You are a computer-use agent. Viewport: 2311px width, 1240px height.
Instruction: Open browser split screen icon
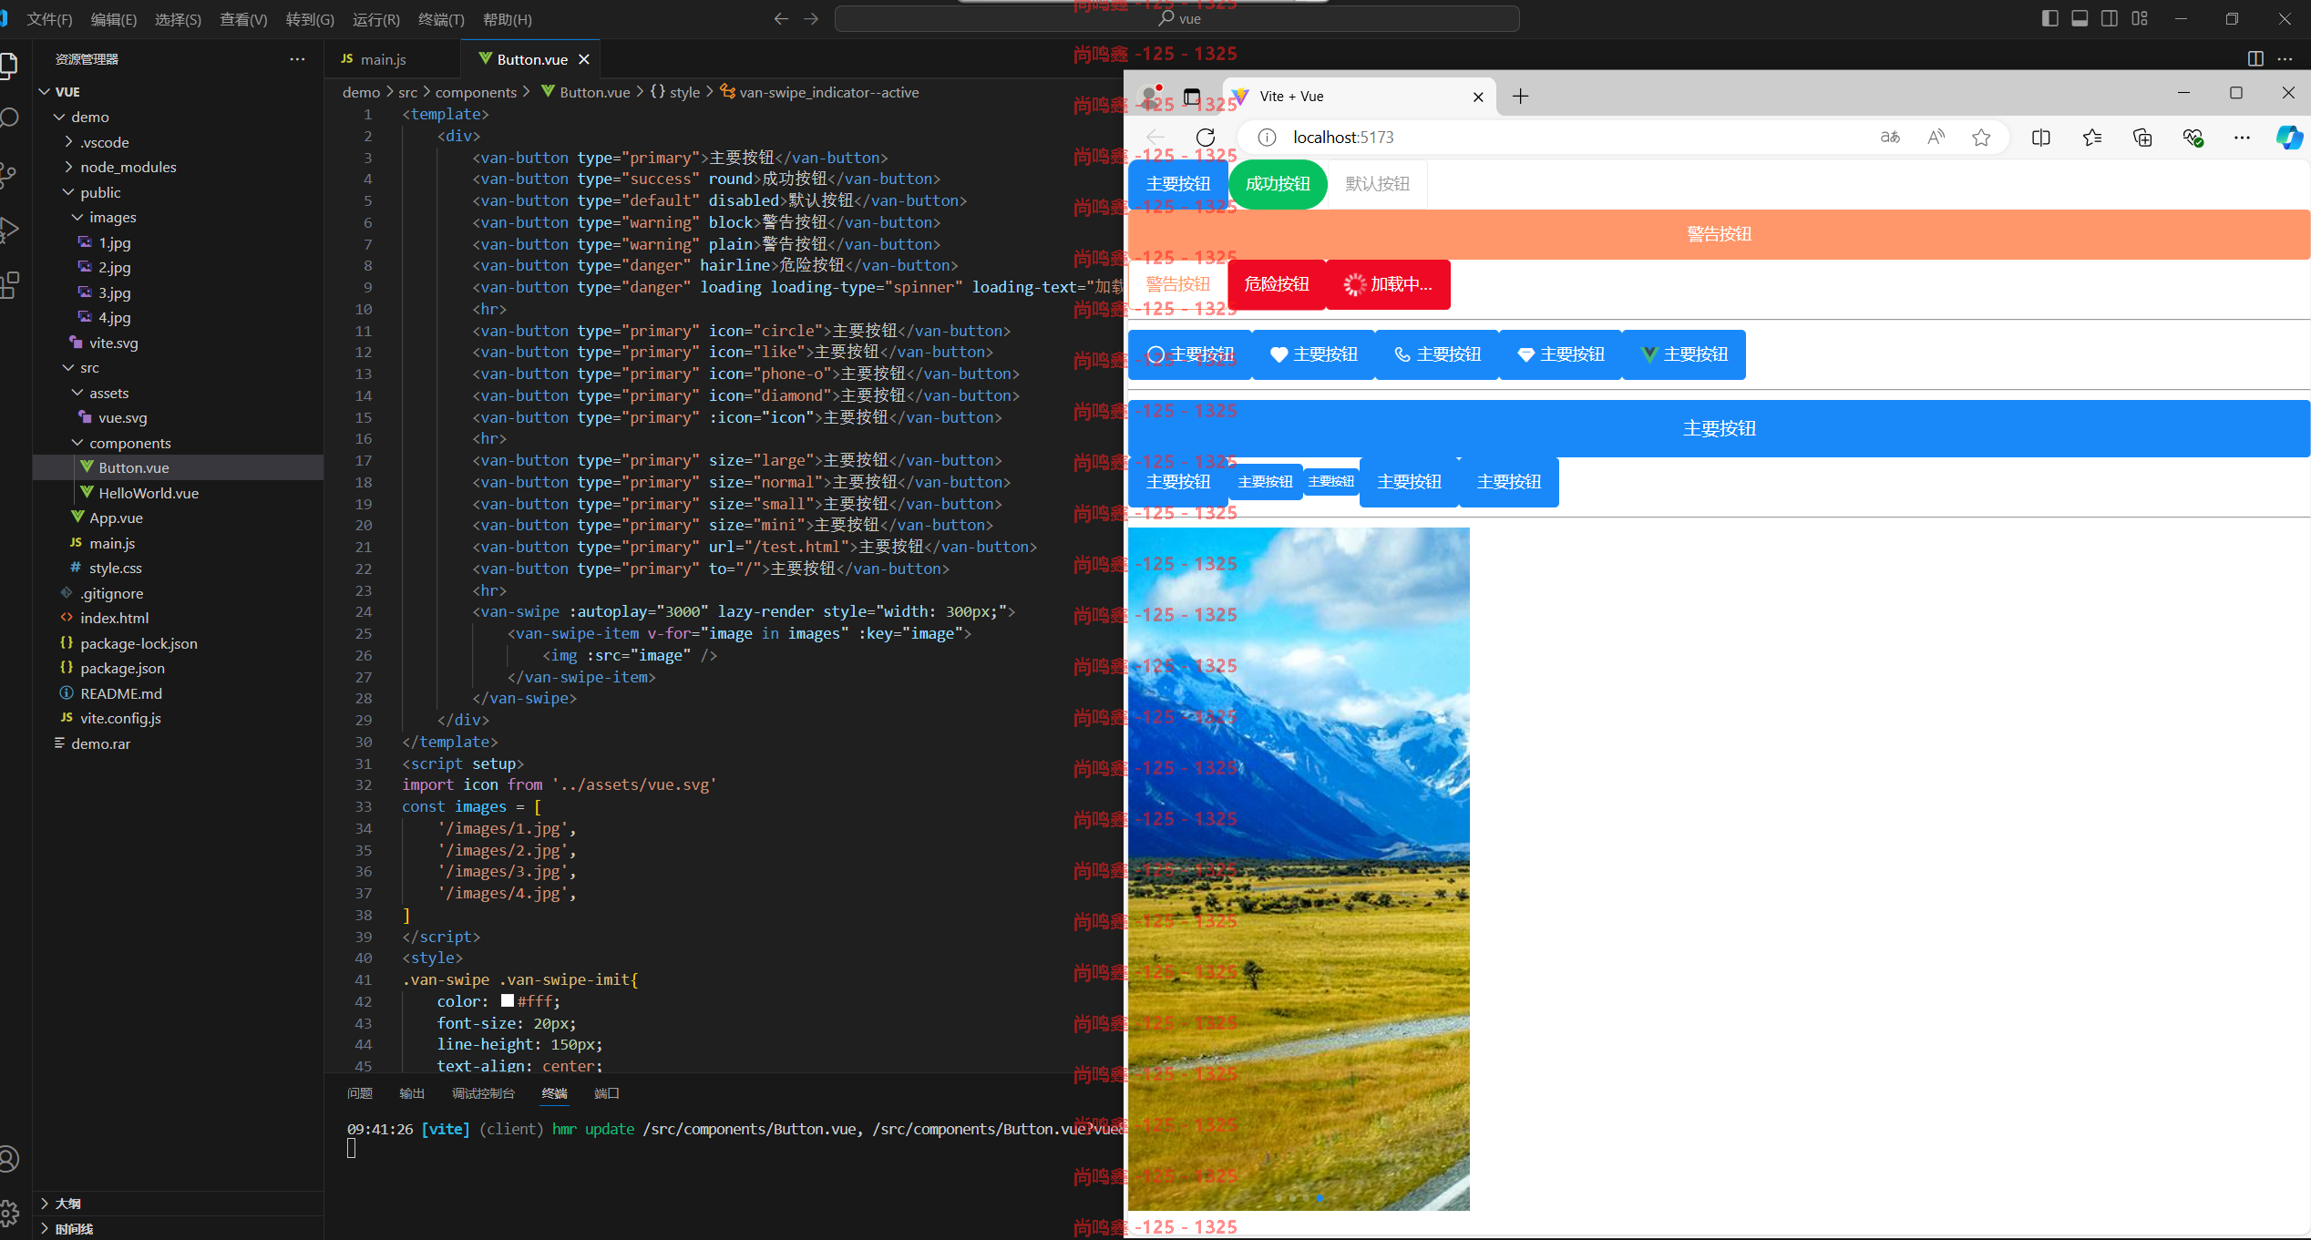(2041, 138)
